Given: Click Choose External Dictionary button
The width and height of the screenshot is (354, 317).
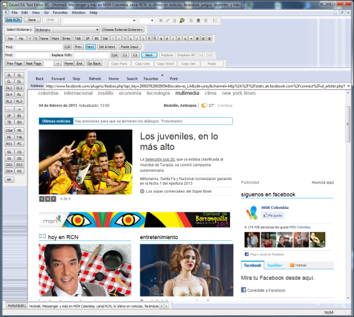Looking at the screenshot, I should (x=123, y=29).
